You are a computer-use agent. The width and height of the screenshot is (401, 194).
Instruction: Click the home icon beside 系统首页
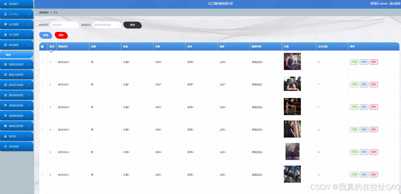pyautogui.click(x=6, y=4)
